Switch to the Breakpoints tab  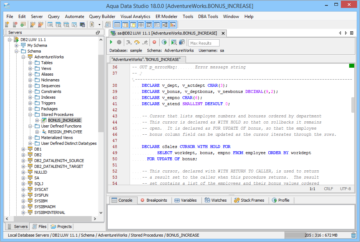[x=153, y=200]
